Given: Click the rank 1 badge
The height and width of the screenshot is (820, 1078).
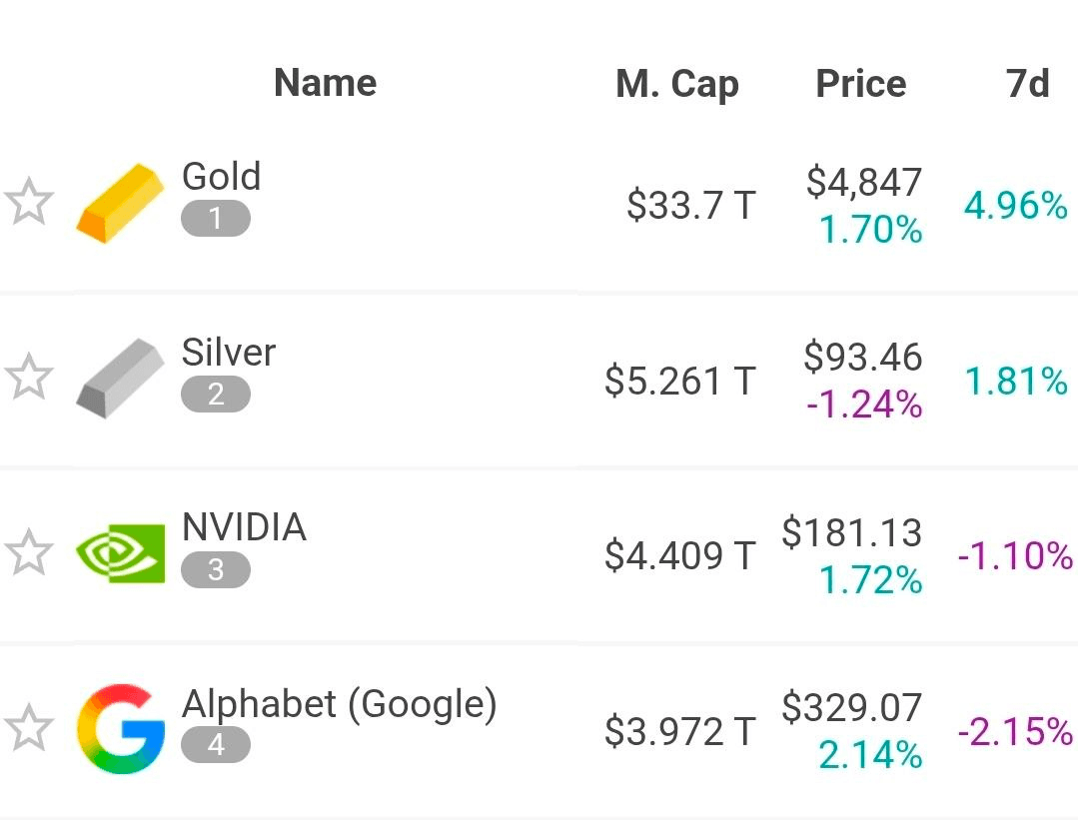Looking at the screenshot, I should (216, 219).
